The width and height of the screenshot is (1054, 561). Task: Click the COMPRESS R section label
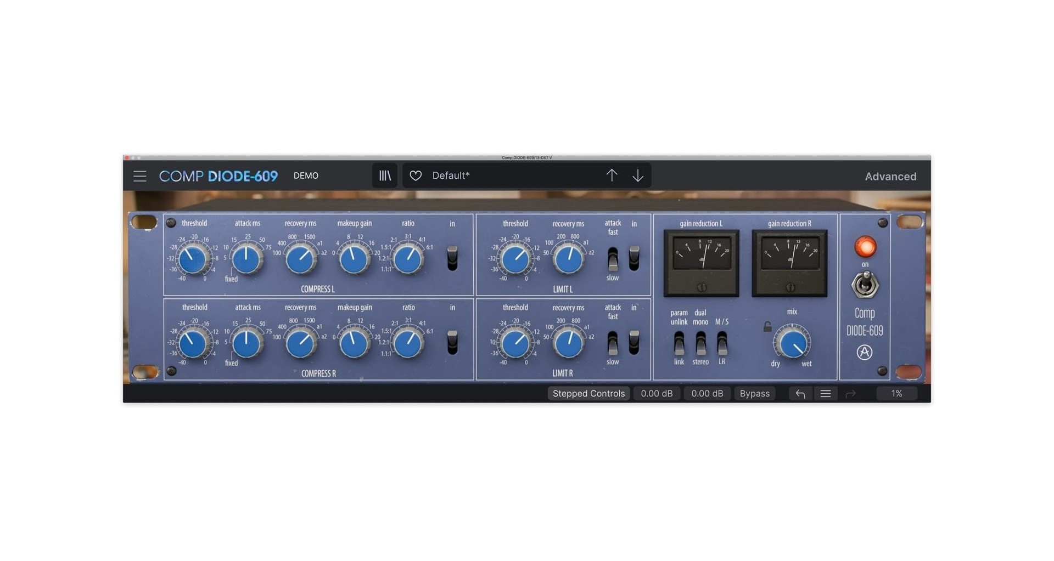click(318, 373)
